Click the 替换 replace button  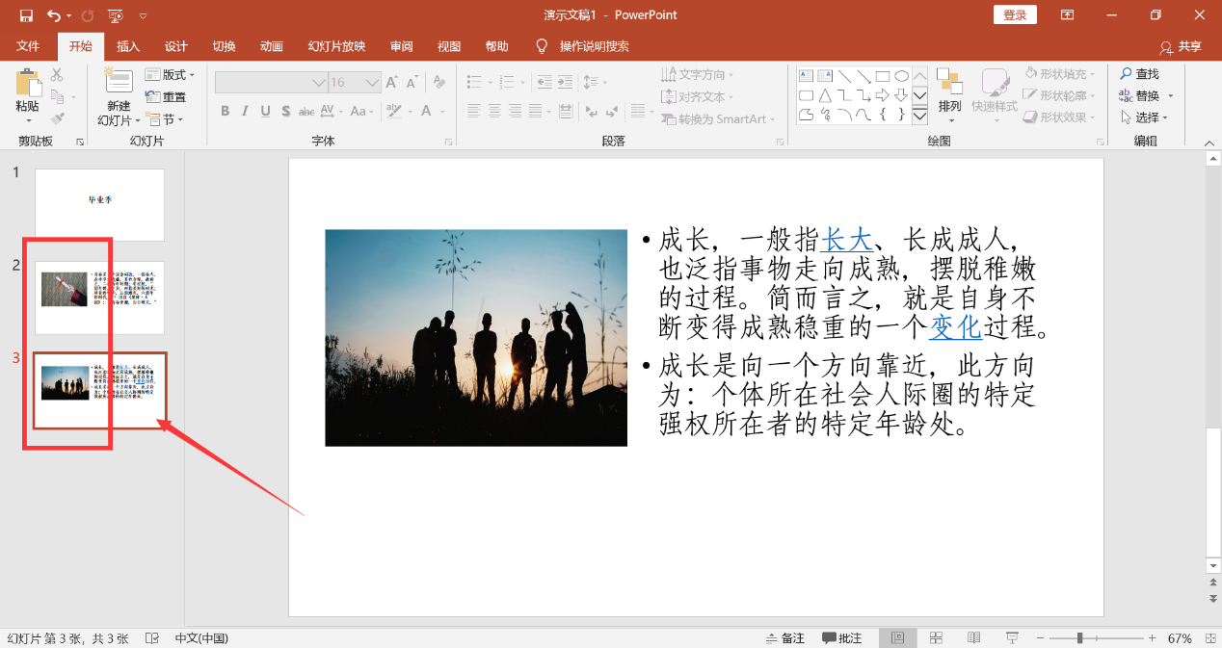point(1146,95)
